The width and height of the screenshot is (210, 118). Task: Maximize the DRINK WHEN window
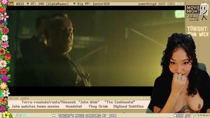coord(145,98)
